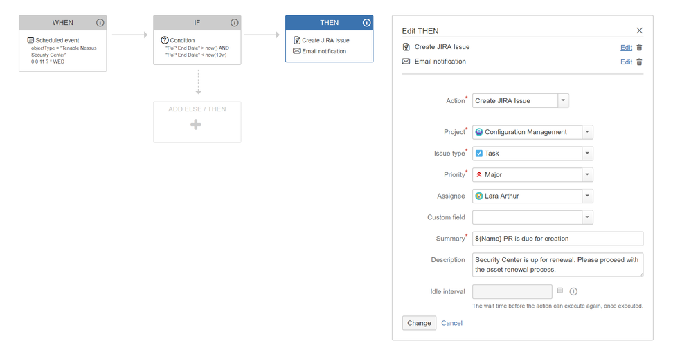This screenshot has width=691, height=350.
Task: Click the Task issue type icon
Action: click(x=479, y=153)
